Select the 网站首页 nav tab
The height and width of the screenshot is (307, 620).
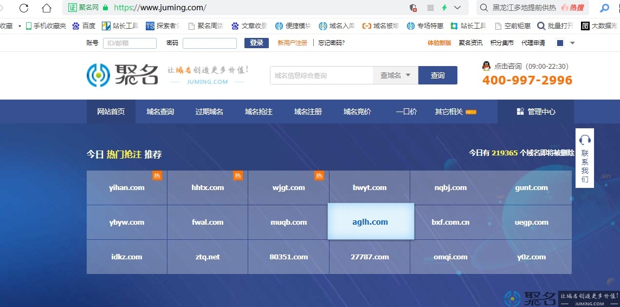111,112
